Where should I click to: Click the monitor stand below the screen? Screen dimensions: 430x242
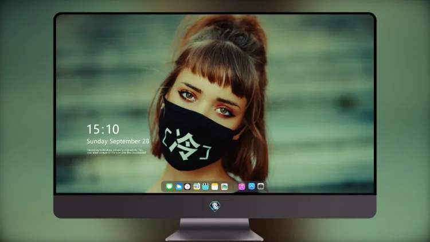click(x=214, y=230)
